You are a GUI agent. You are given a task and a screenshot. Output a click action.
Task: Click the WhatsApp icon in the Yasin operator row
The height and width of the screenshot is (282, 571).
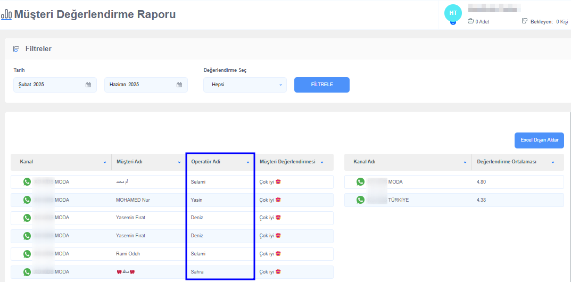[27, 200]
